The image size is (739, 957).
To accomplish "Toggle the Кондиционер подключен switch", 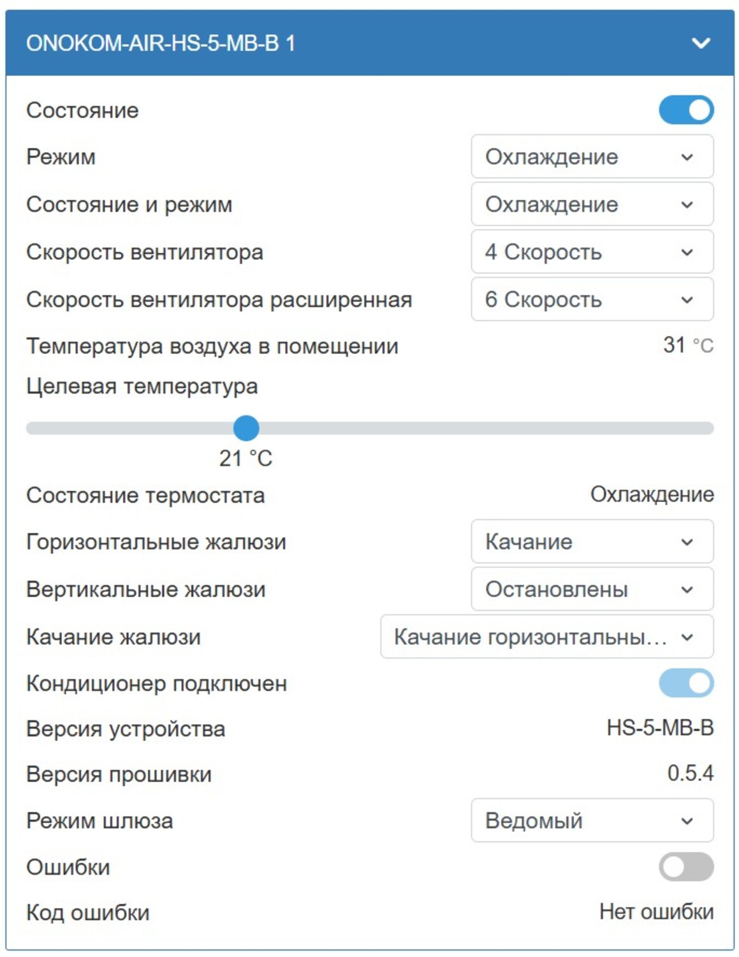I will coord(685,683).
